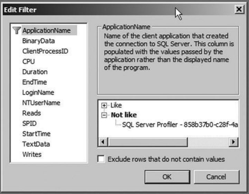The image size is (249, 194).
Task: Select ClientProcessID in the column list
Action: (45, 51)
